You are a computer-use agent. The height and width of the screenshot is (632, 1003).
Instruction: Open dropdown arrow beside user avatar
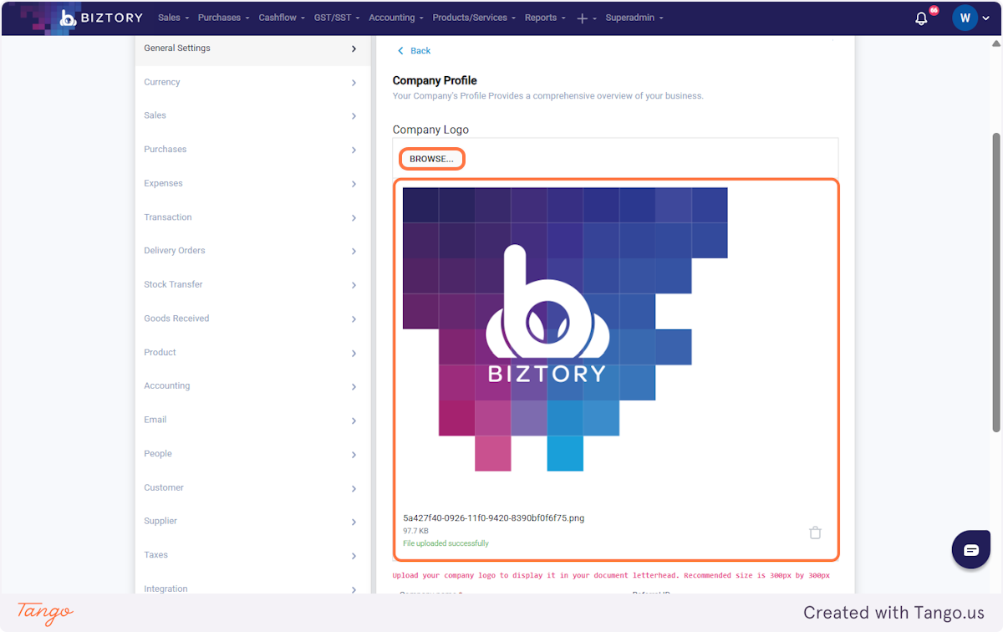[986, 18]
